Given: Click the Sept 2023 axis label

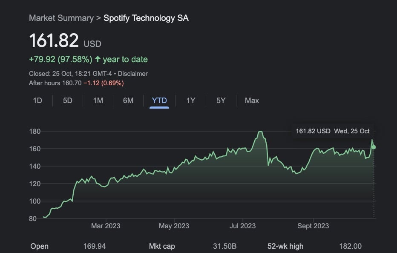Looking at the screenshot, I should [x=313, y=226].
